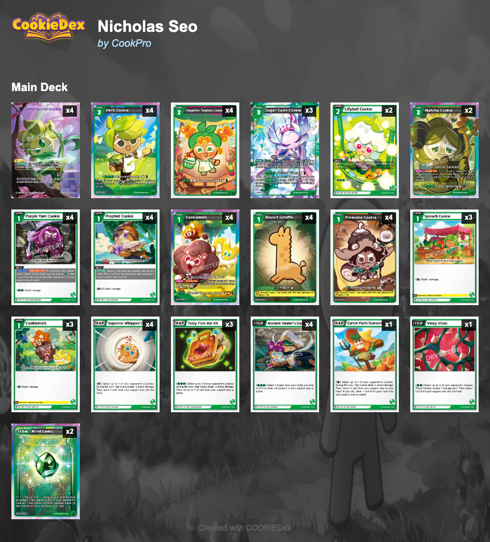Select the Ancient Healer's item card
This screenshot has height=542, width=490.
point(285,364)
